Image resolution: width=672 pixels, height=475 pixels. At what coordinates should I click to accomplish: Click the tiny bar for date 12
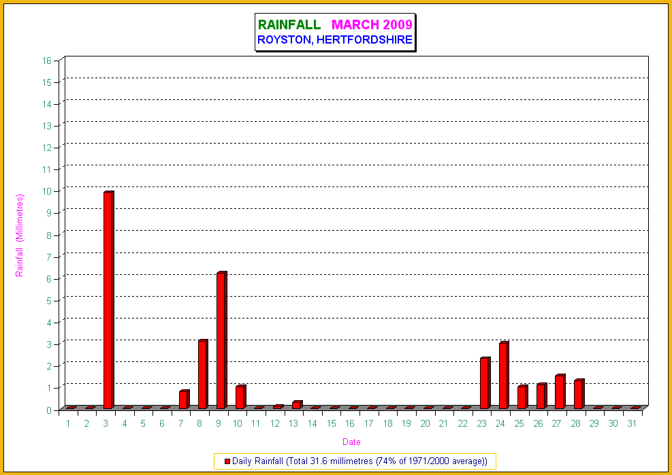pyautogui.click(x=278, y=406)
